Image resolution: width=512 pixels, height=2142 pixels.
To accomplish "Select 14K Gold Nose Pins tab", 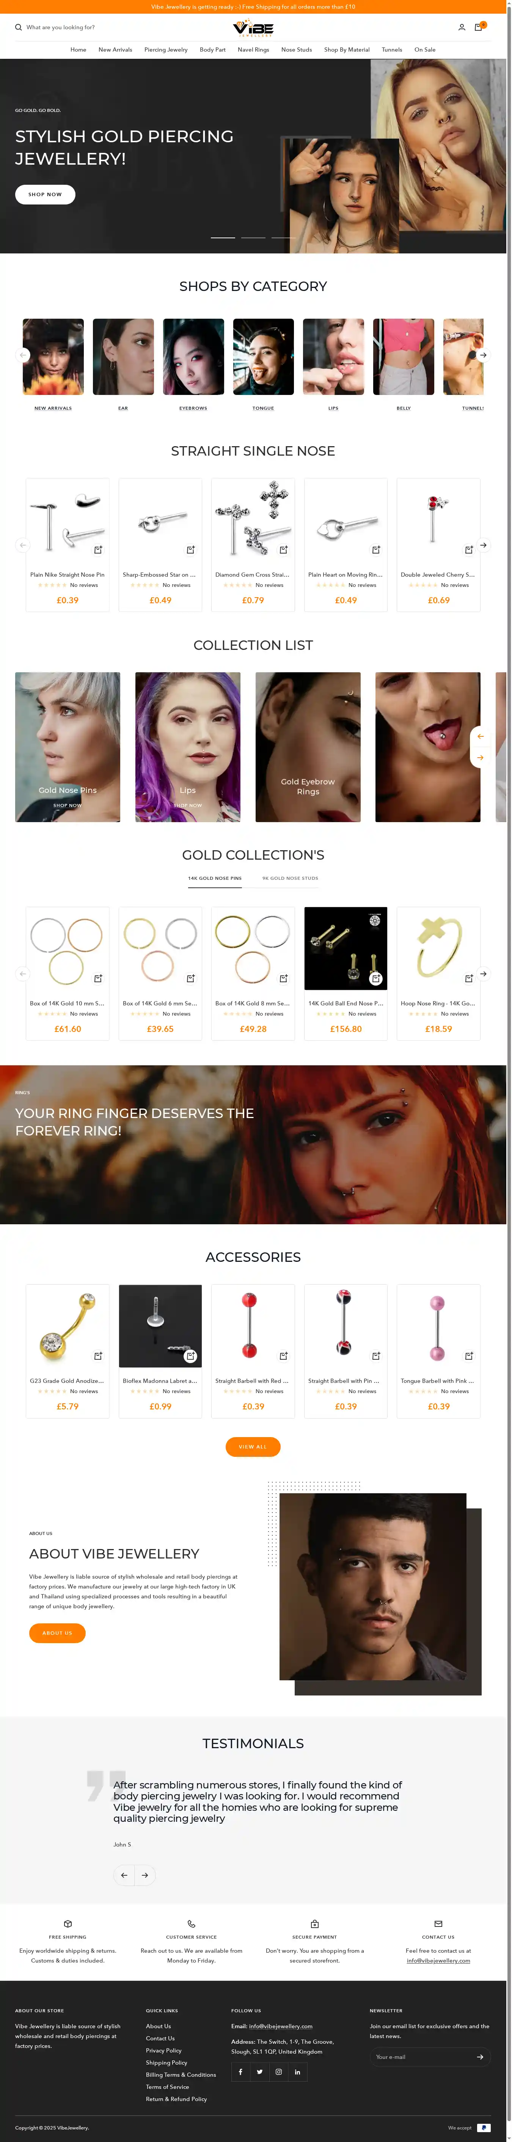I will [x=214, y=878].
